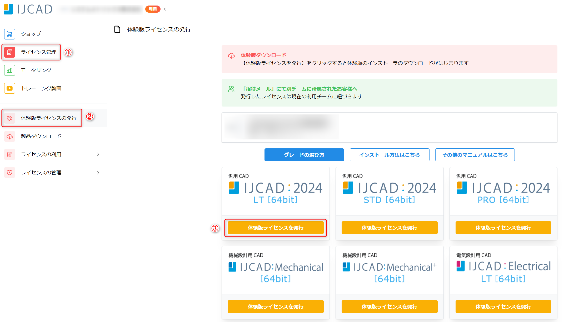
Task: Issue trial license for IJCAD Mechanical+
Action: (390, 306)
